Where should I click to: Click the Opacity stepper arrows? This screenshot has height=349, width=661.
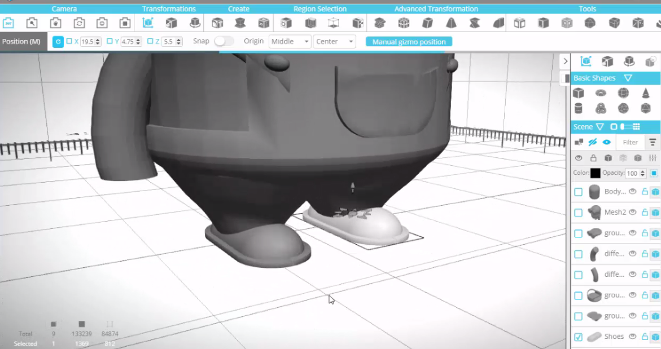[x=642, y=173]
